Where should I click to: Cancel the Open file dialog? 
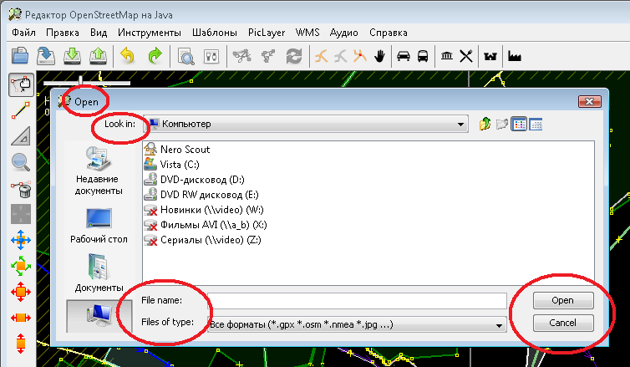(562, 323)
